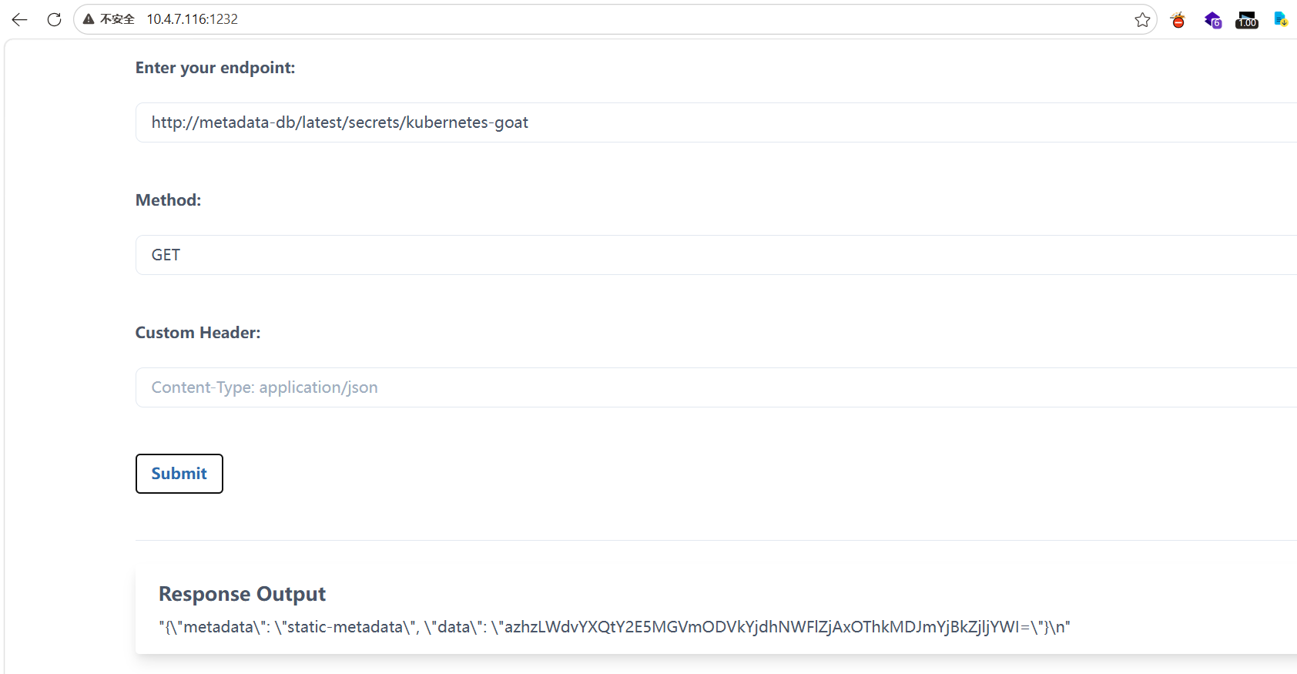This screenshot has width=1297, height=674.
Task: Click the endpoint field with the metadata-db URL
Action: 716,122
